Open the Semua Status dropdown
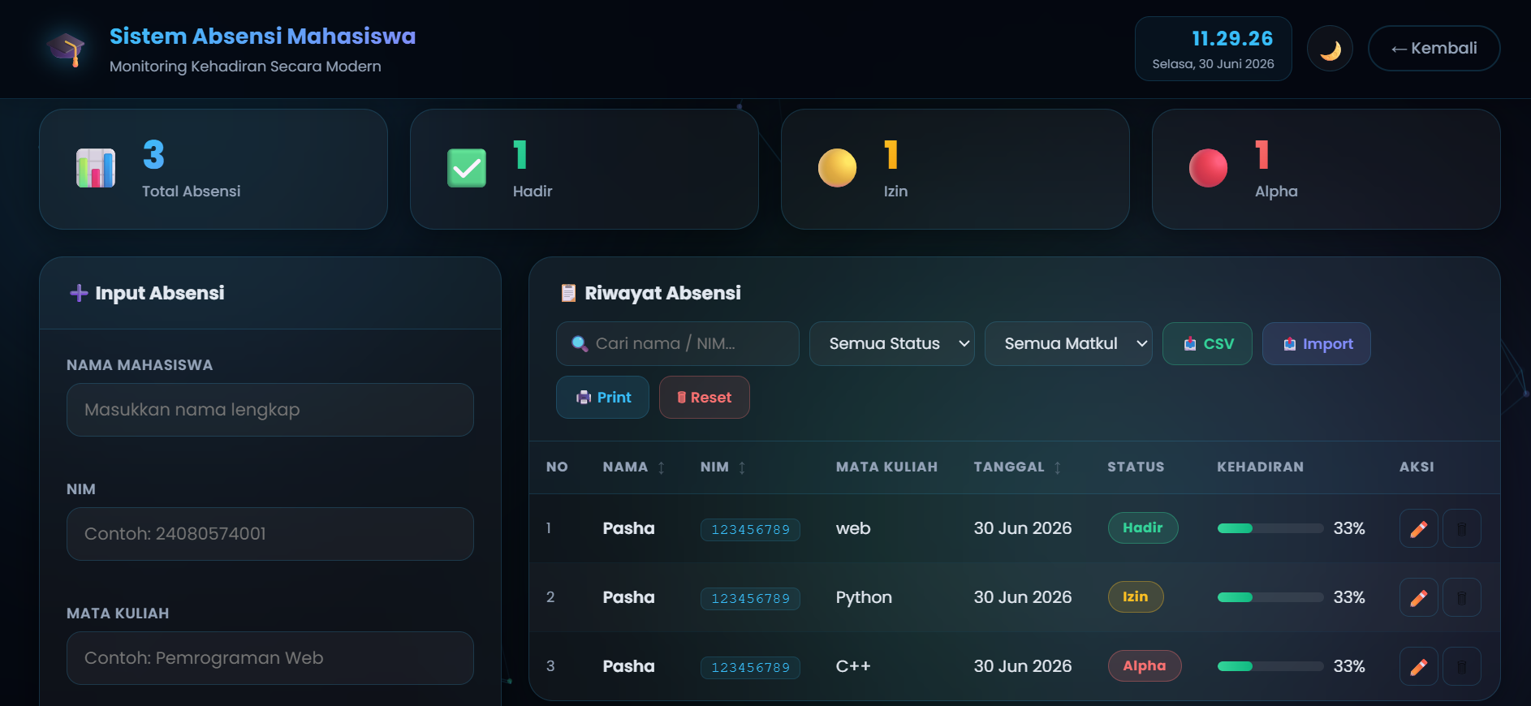Image resolution: width=1531 pixels, height=706 pixels. tap(891, 344)
